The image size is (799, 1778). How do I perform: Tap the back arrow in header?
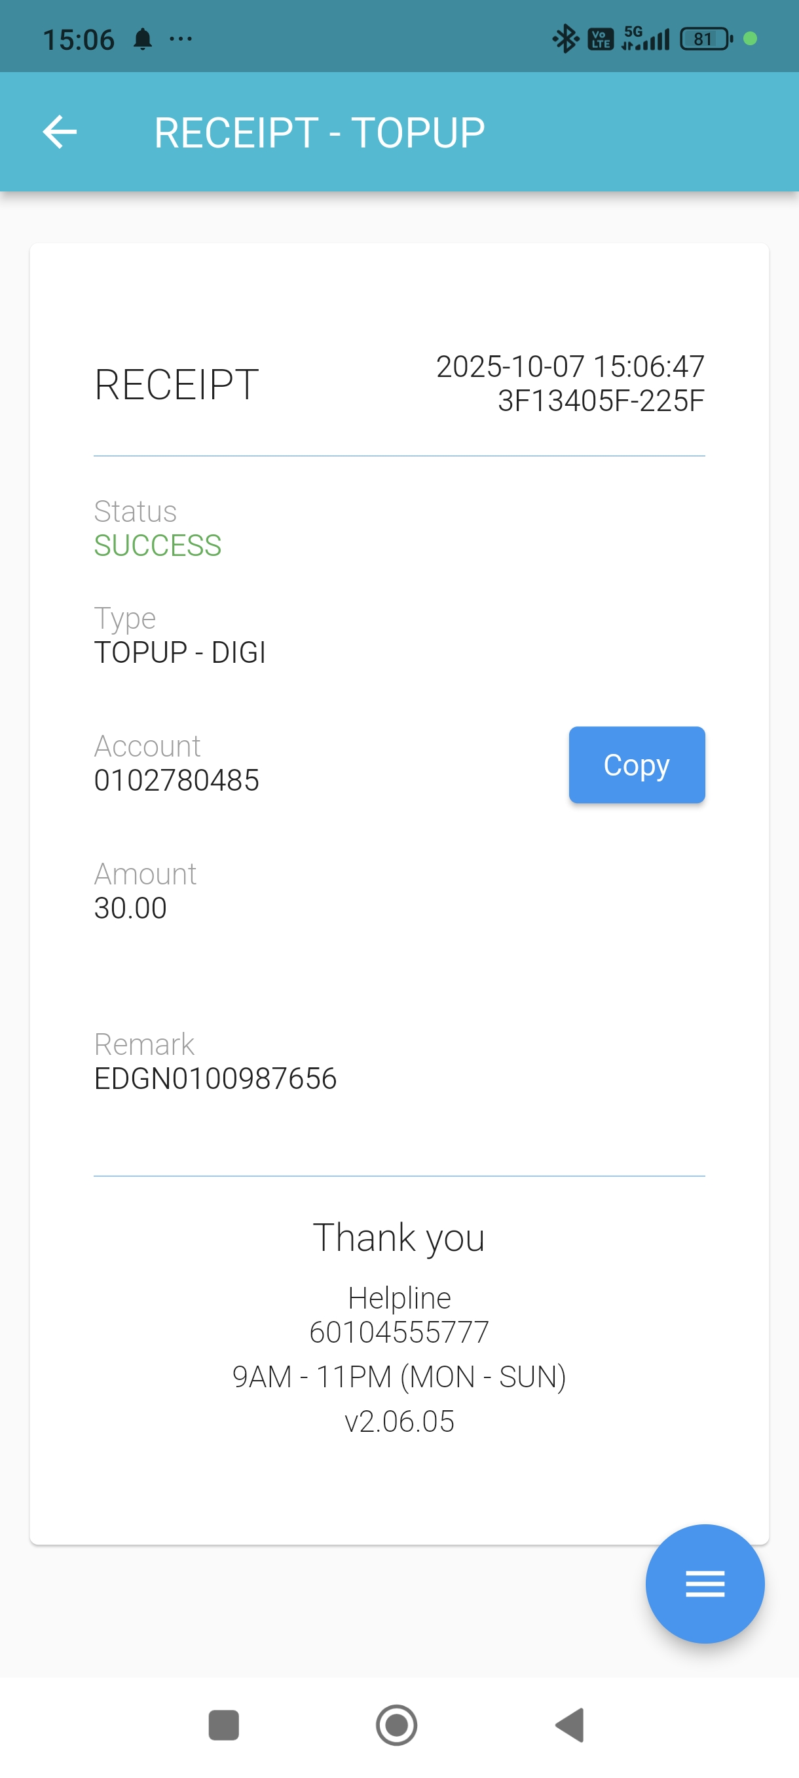tap(60, 132)
